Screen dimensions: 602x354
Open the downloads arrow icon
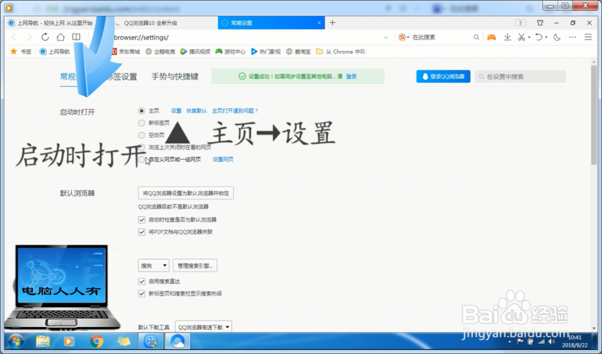pos(507,37)
